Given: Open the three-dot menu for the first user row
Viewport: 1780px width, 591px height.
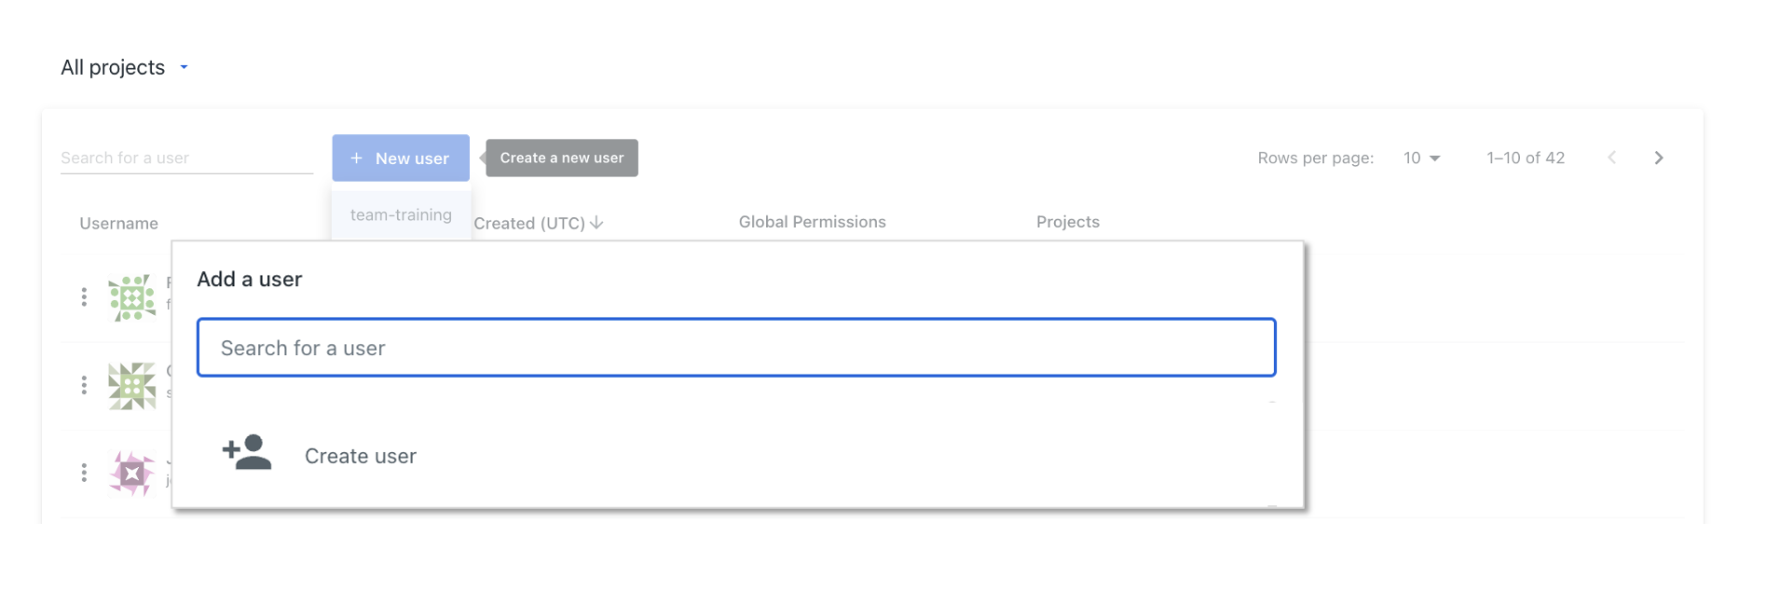Looking at the screenshot, I should (84, 297).
